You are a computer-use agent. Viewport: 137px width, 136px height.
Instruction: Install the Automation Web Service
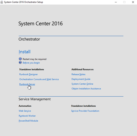tap(25, 111)
